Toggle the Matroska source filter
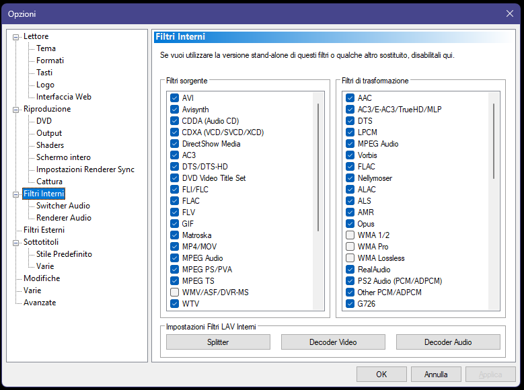Image resolution: width=524 pixels, height=390 pixels. (x=174, y=235)
